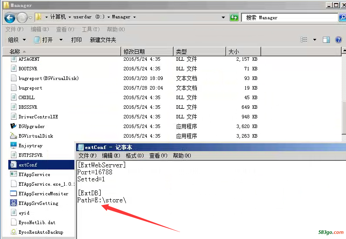
Task: Open Notepad 帮助(H) menu
Action: click(x=182, y=156)
